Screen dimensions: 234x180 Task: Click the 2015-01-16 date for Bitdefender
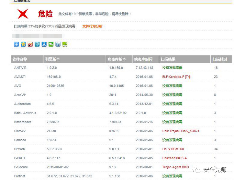[x=144, y=122]
